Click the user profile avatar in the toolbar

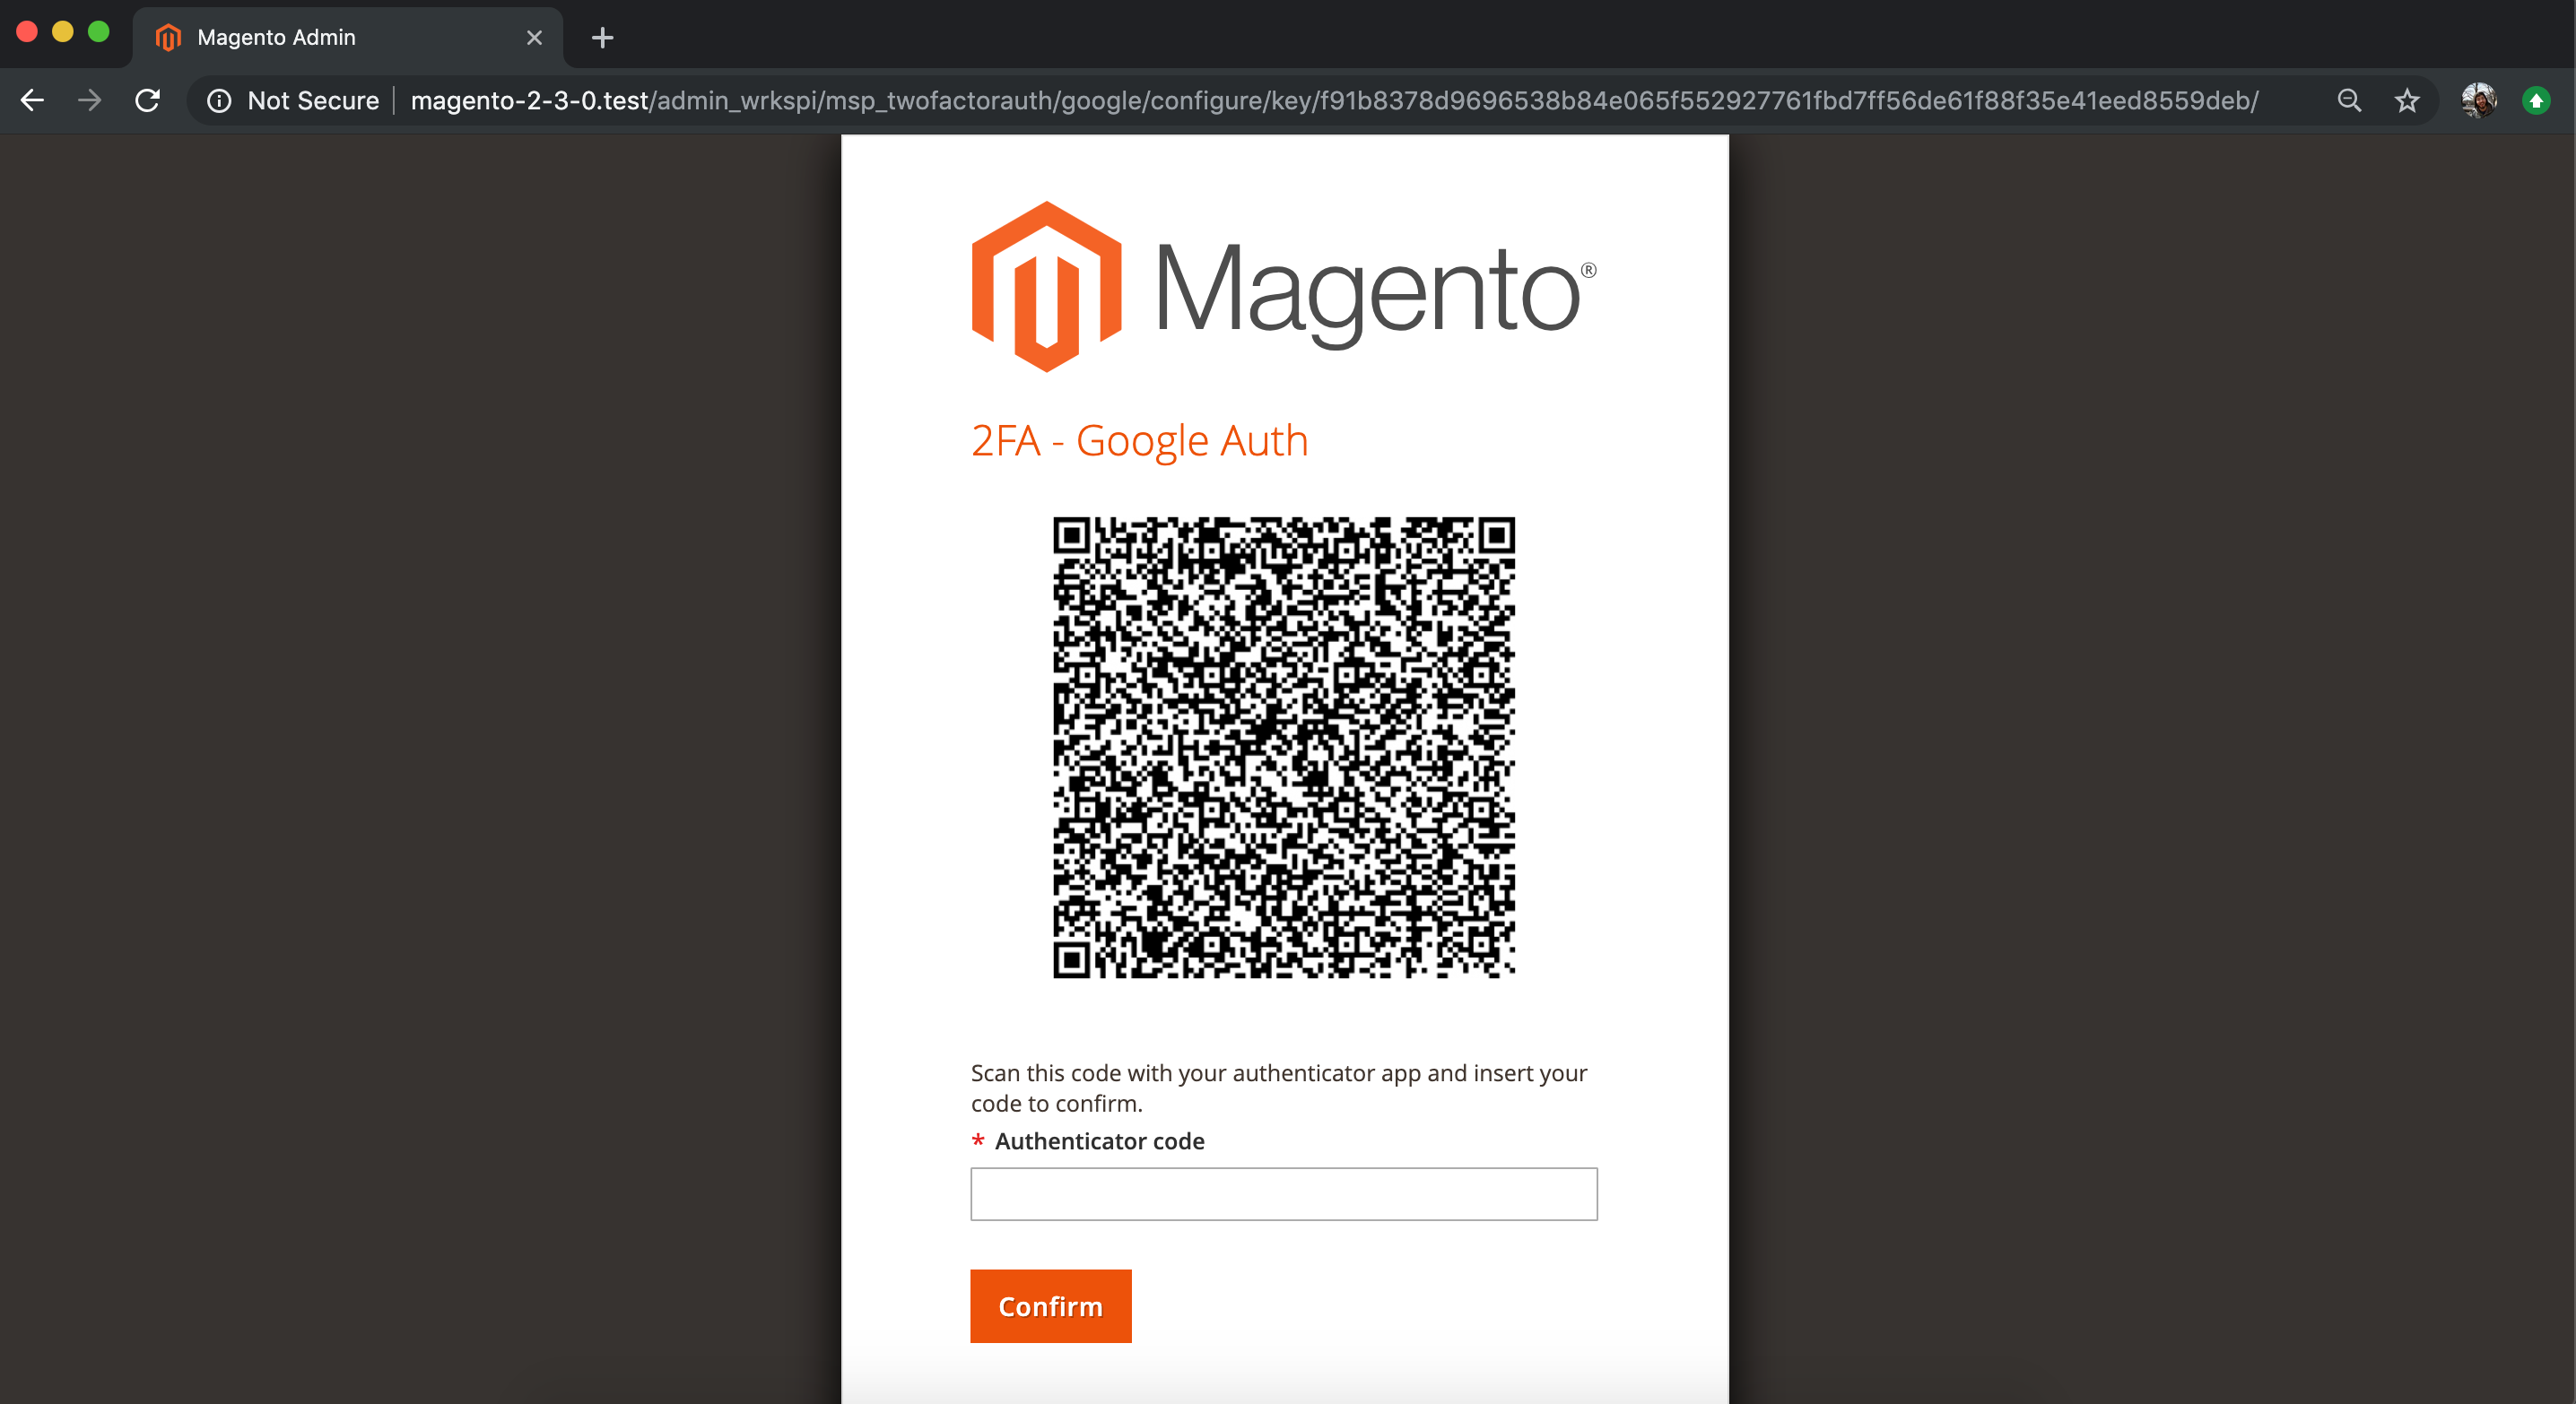pyautogui.click(x=2478, y=100)
